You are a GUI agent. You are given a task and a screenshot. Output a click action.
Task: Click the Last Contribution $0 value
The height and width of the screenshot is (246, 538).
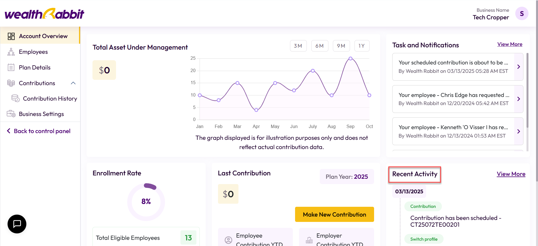[x=228, y=194]
